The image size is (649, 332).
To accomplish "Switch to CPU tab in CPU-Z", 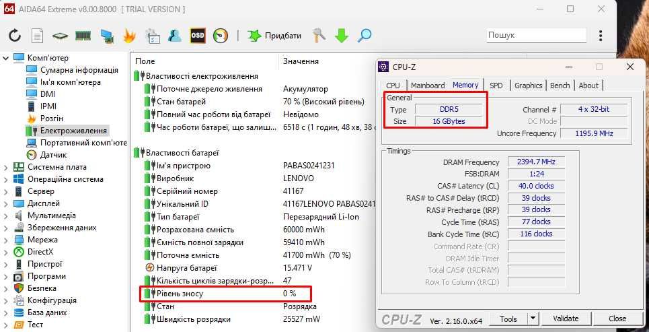I will pos(393,86).
